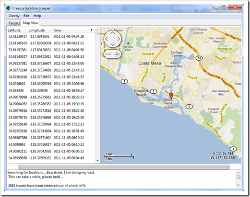
Task: Click the San Joaquin Hills map label
Action: pos(221,93)
